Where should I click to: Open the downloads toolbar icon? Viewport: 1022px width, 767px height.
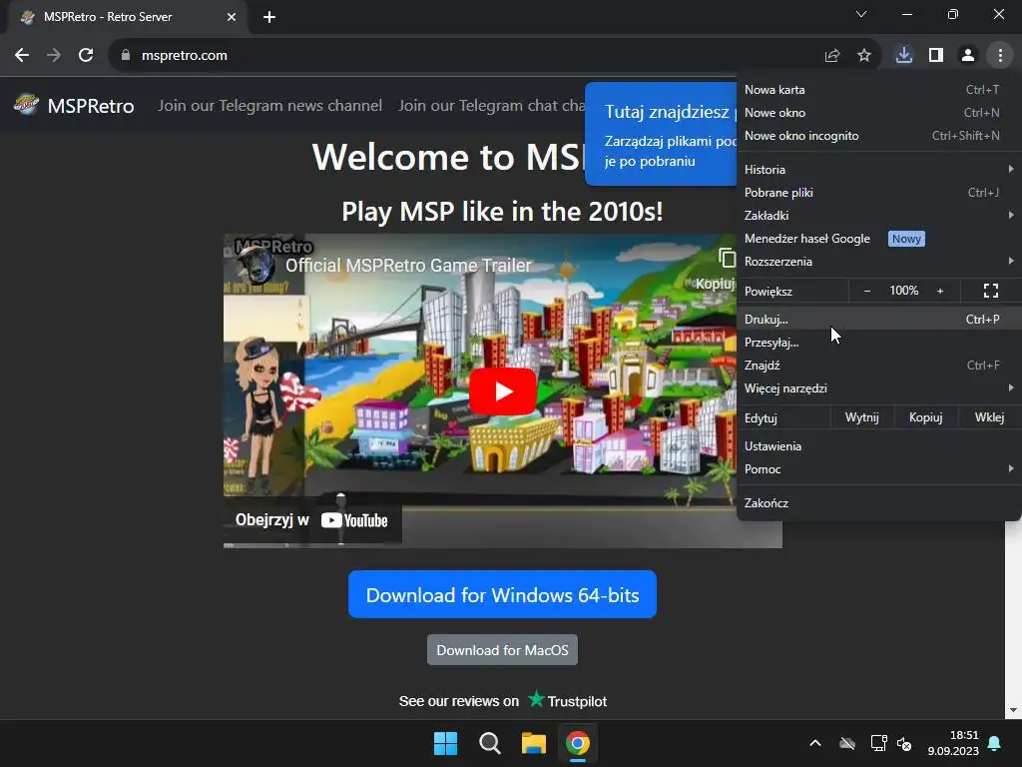pyautogui.click(x=904, y=56)
